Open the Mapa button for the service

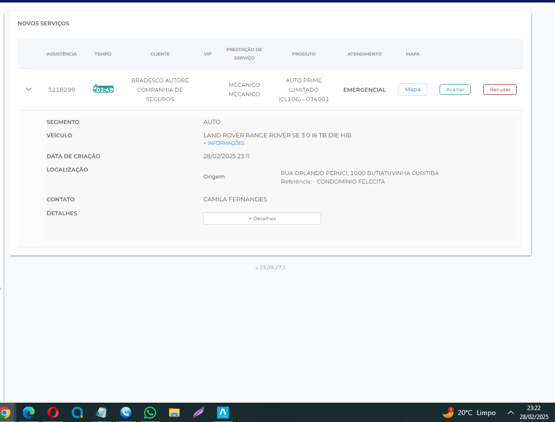pyautogui.click(x=412, y=89)
